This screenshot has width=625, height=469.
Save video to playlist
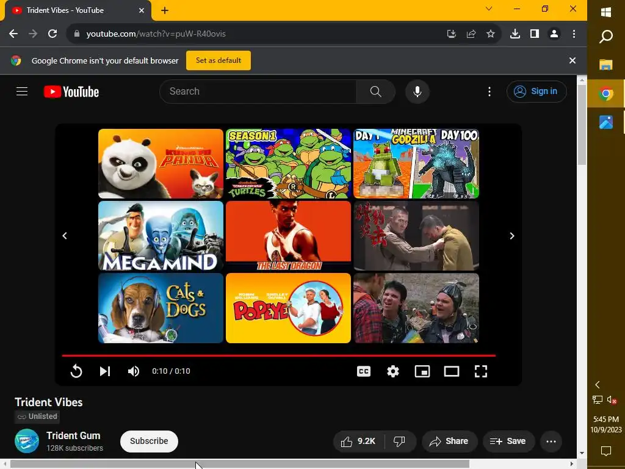click(x=508, y=441)
